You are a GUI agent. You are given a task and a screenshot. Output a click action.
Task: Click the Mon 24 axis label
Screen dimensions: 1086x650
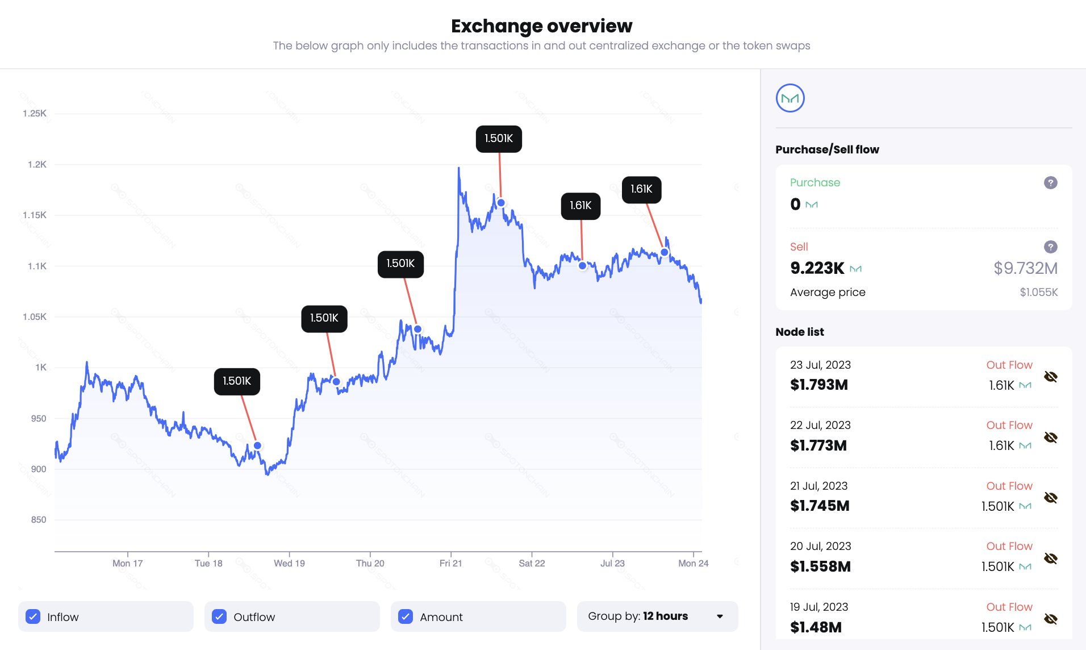pos(693,563)
